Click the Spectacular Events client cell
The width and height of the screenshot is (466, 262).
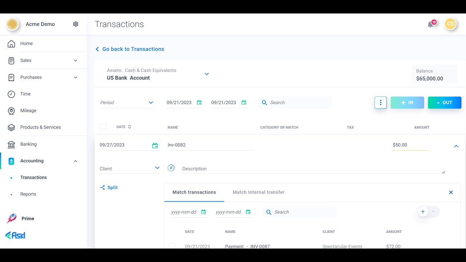point(342,246)
